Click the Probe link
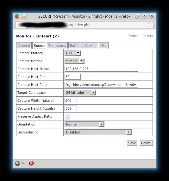The height and width of the screenshot is (181, 169). pos(133,36)
